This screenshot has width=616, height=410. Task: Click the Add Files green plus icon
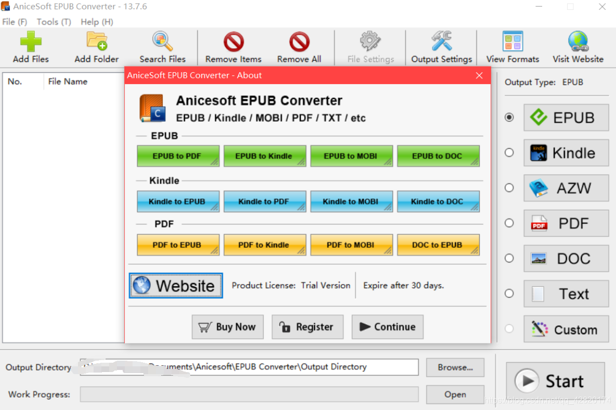pyautogui.click(x=31, y=41)
